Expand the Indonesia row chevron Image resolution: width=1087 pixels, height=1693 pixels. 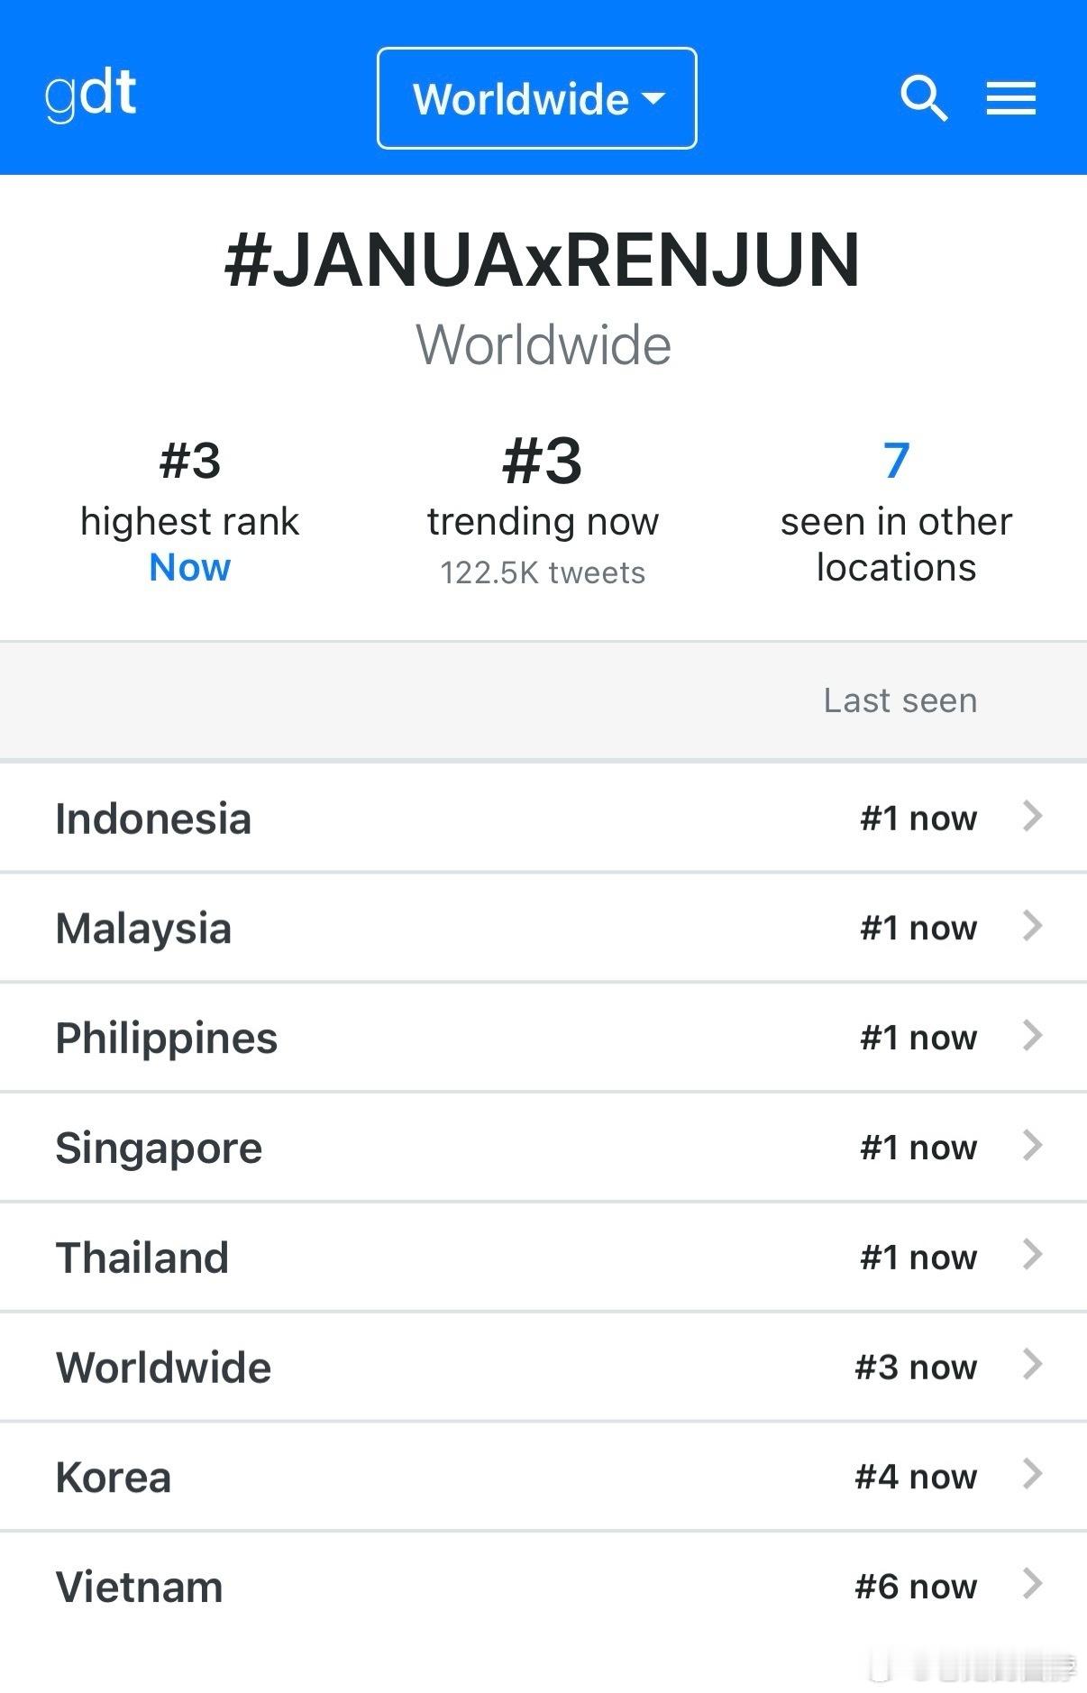1033,817
